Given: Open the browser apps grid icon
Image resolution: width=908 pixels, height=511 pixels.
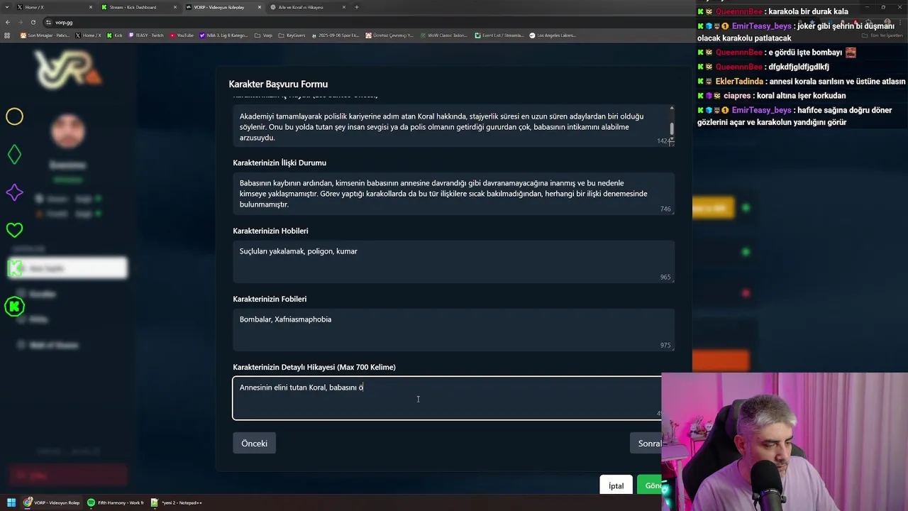Looking at the screenshot, I should 8,35.
